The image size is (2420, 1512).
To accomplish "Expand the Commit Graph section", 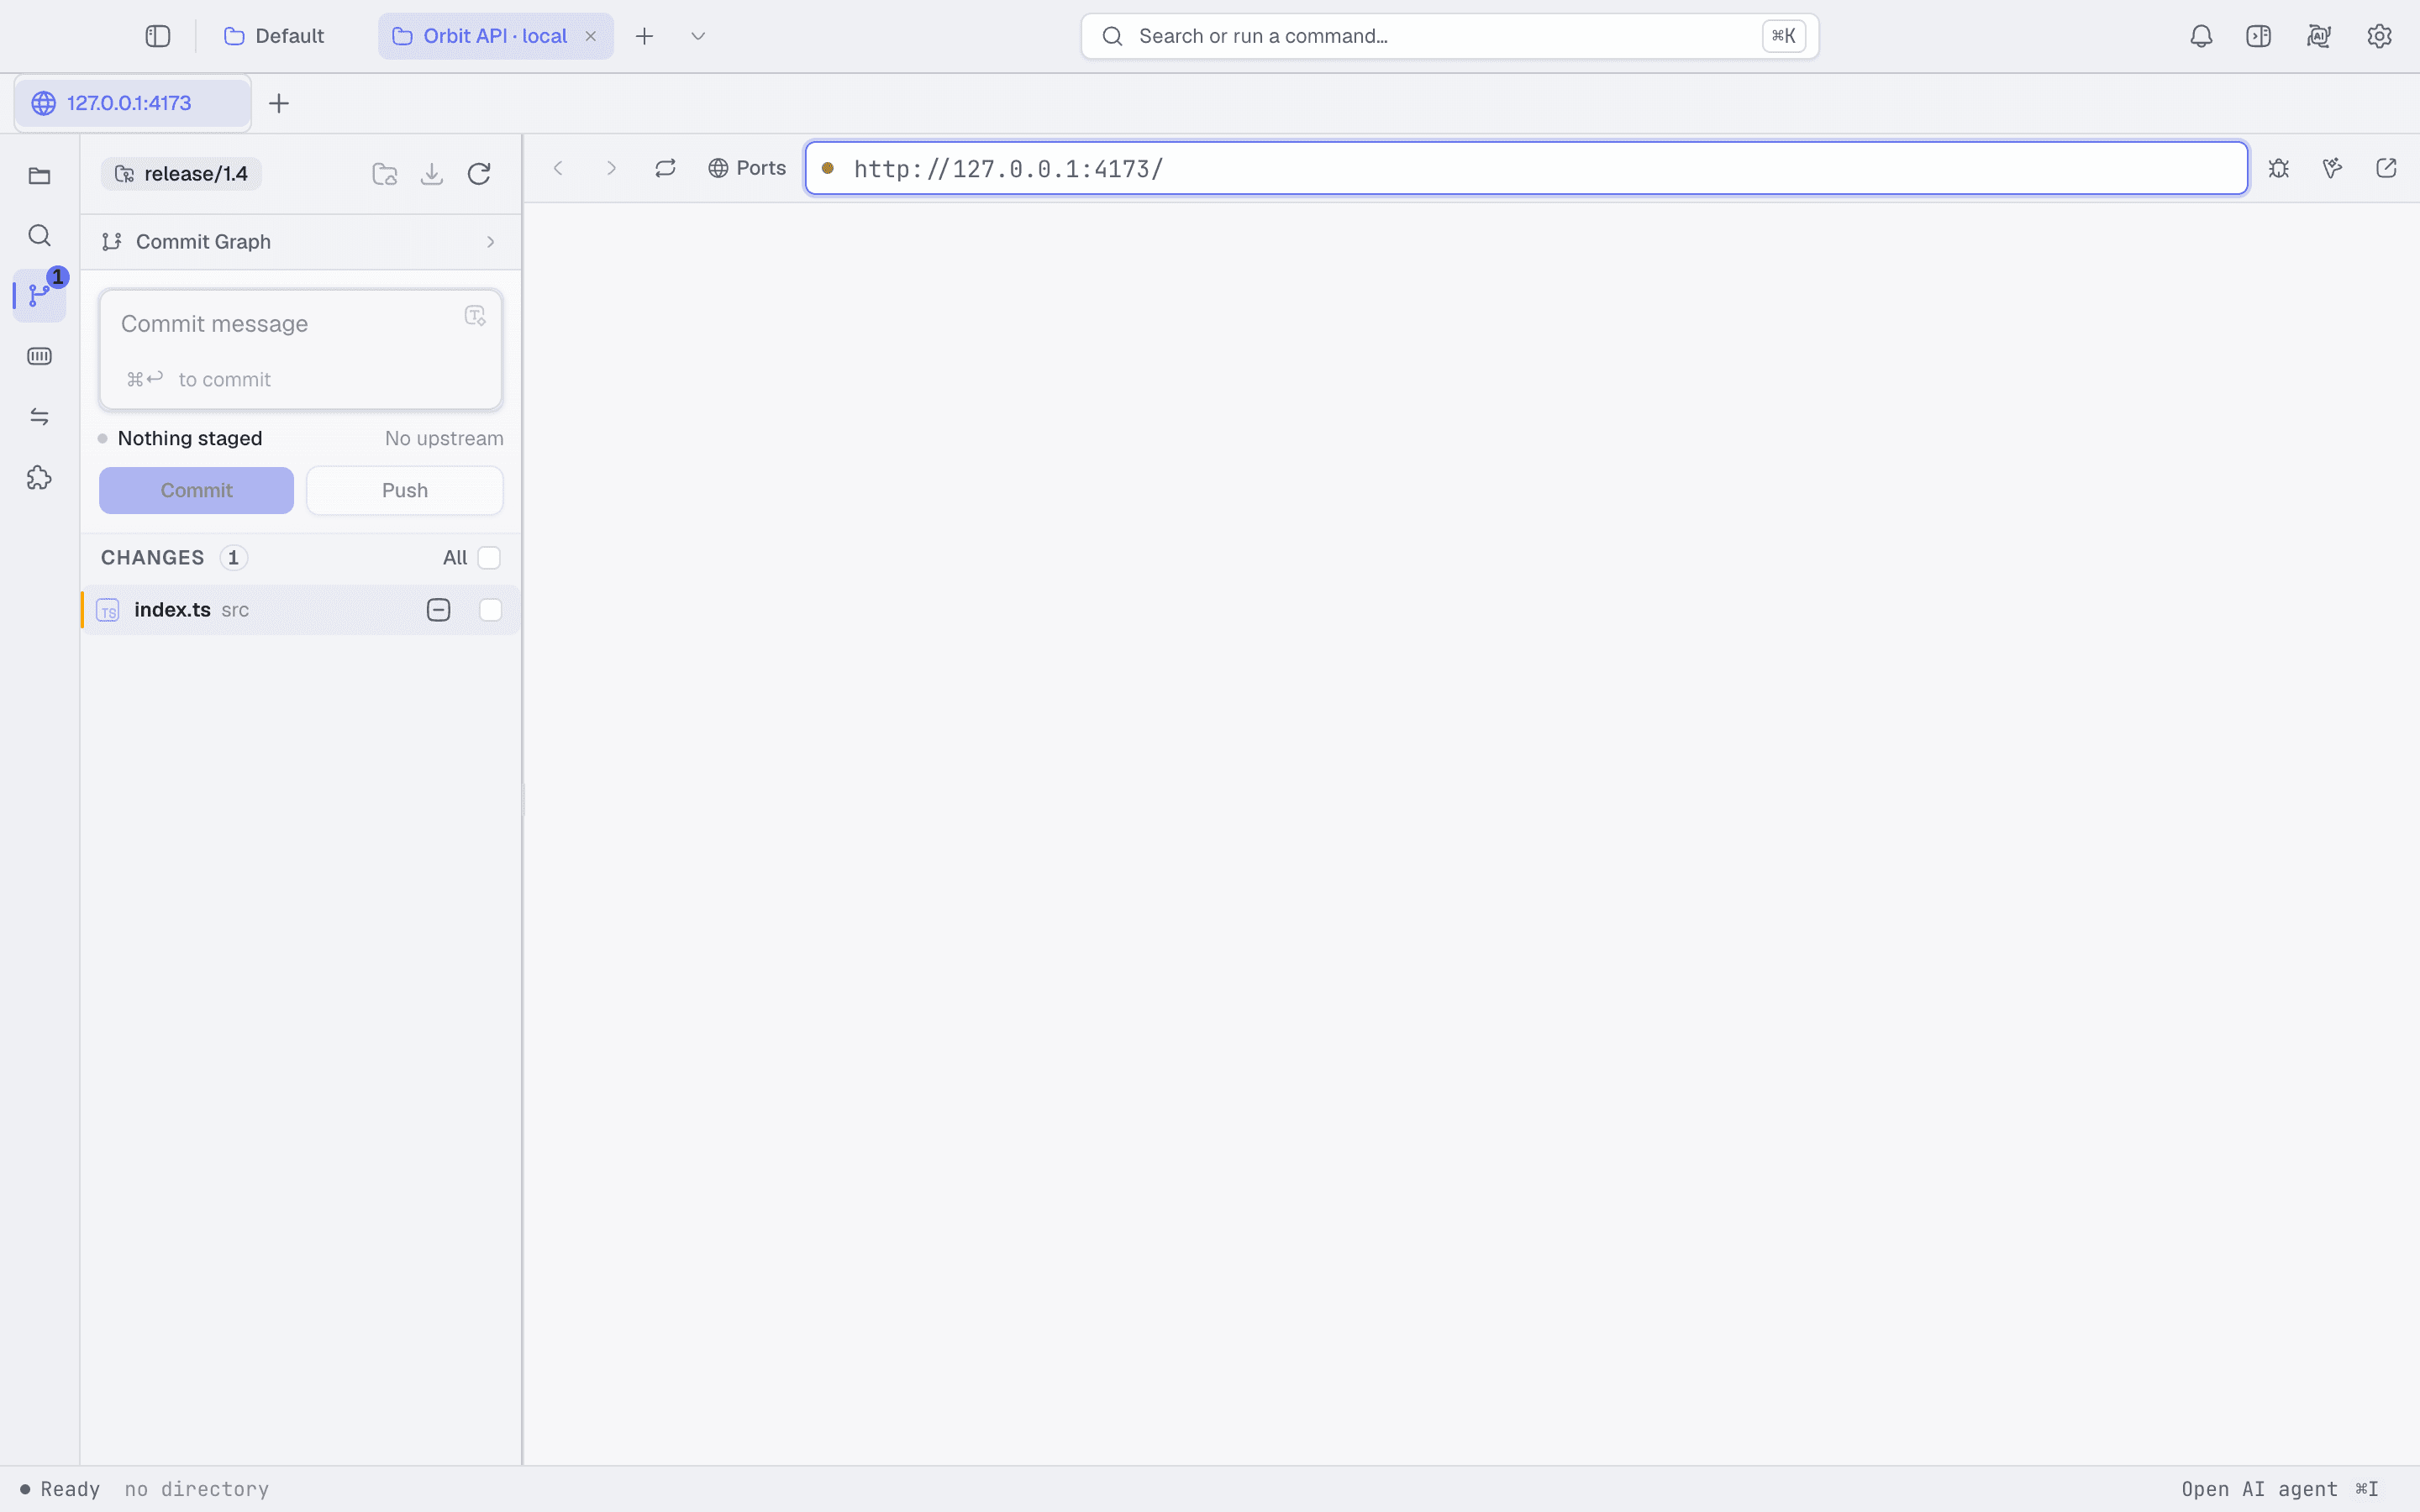I will (x=300, y=242).
